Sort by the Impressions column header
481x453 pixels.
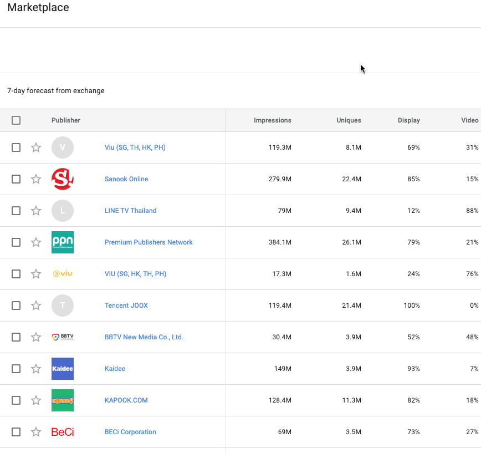(273, 120)
